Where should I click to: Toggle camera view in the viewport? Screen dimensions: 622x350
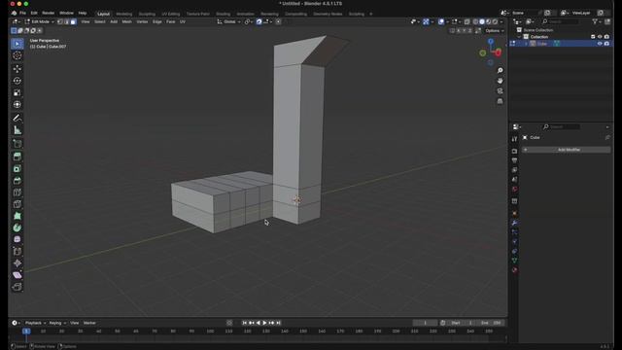pyautogui.click(x=500, y=90)
